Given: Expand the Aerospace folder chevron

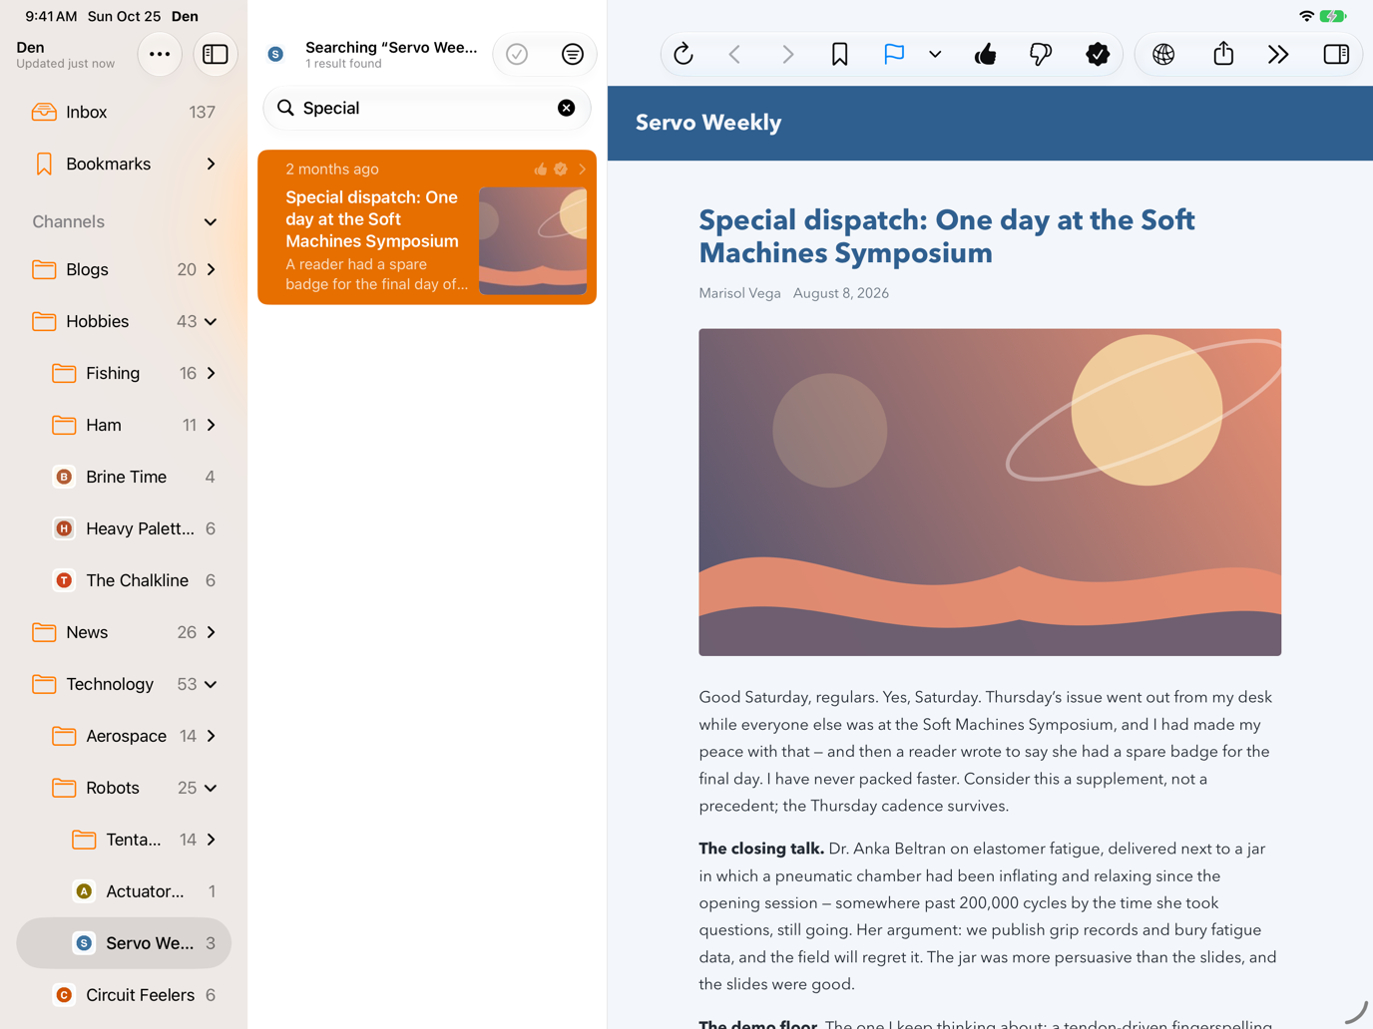Looking at the screenshot, I should (211, 736).
